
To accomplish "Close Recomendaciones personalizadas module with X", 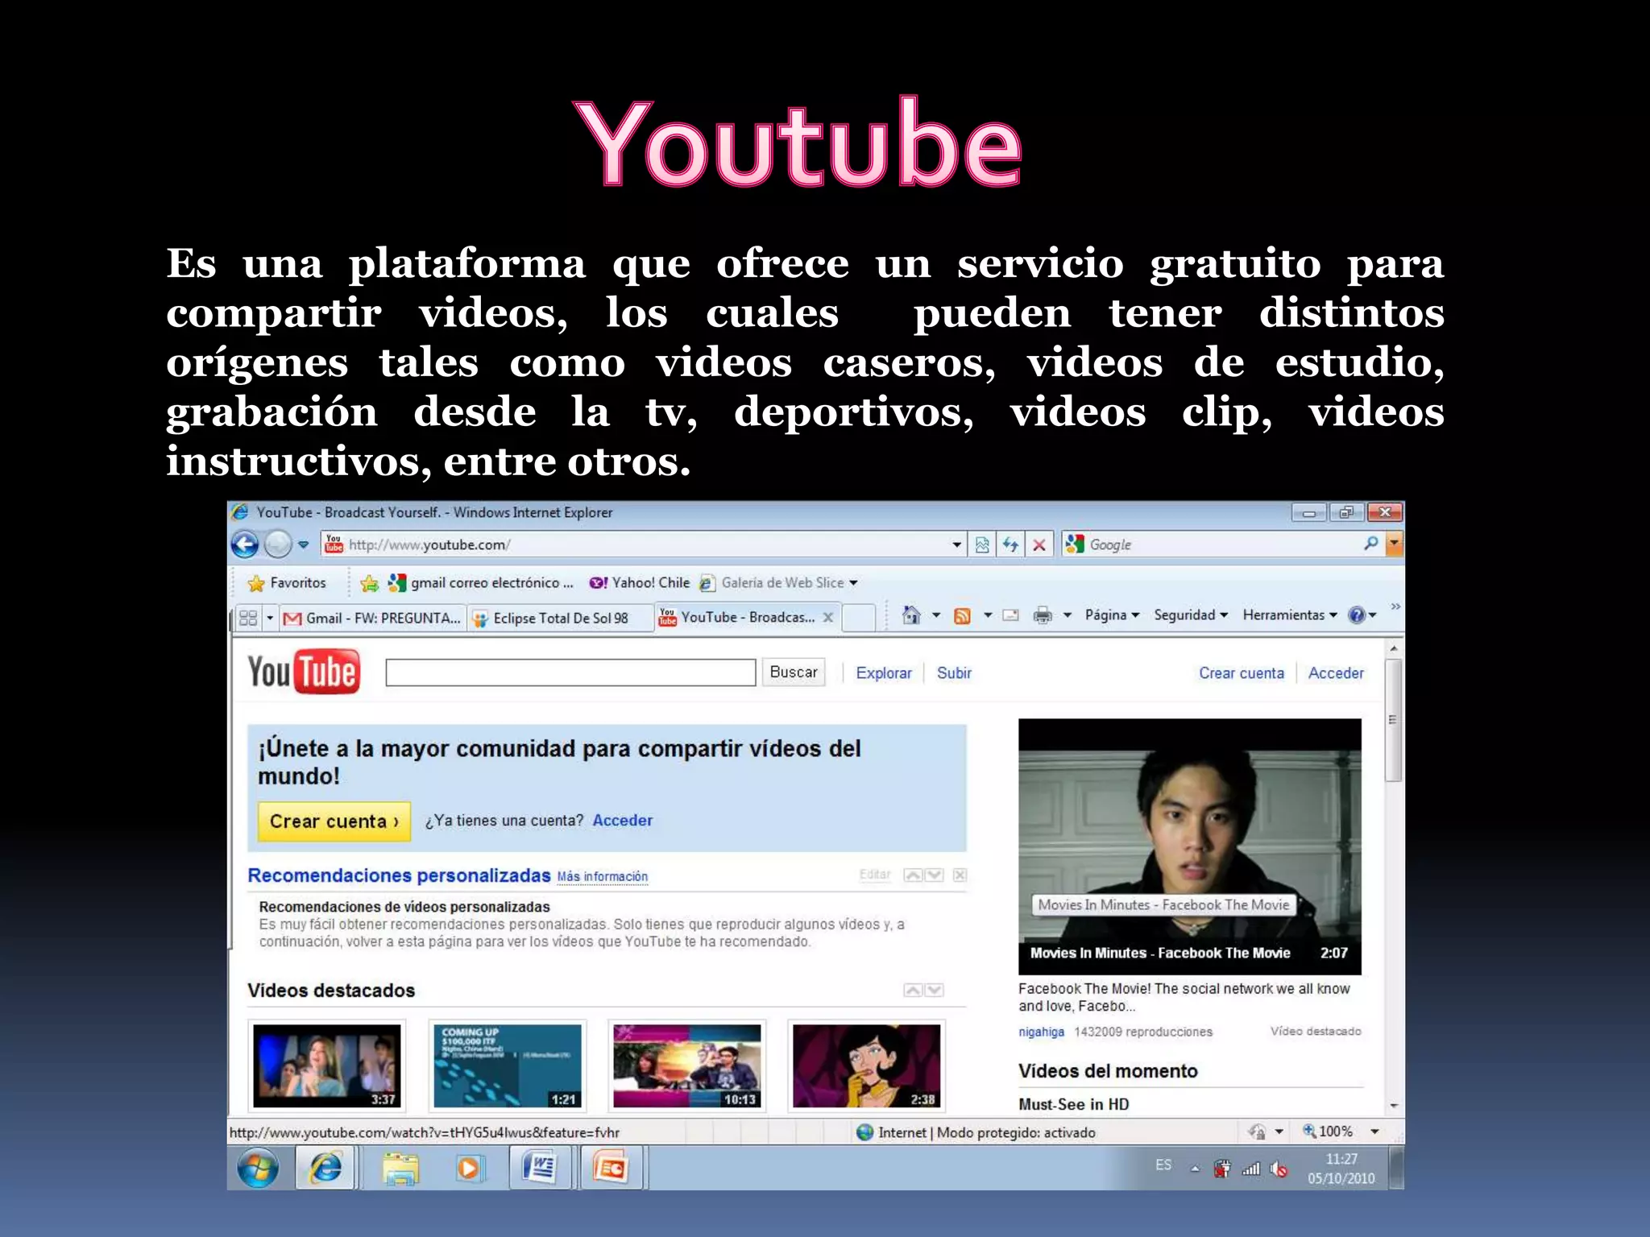I will tap(960, 875).
